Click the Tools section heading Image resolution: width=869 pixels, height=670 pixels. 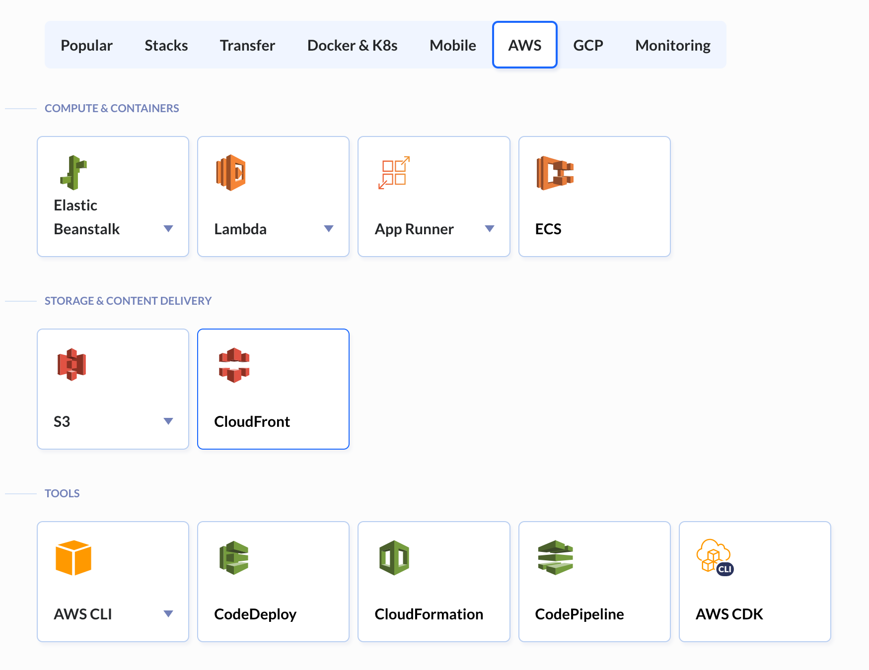tap(62, 493)
